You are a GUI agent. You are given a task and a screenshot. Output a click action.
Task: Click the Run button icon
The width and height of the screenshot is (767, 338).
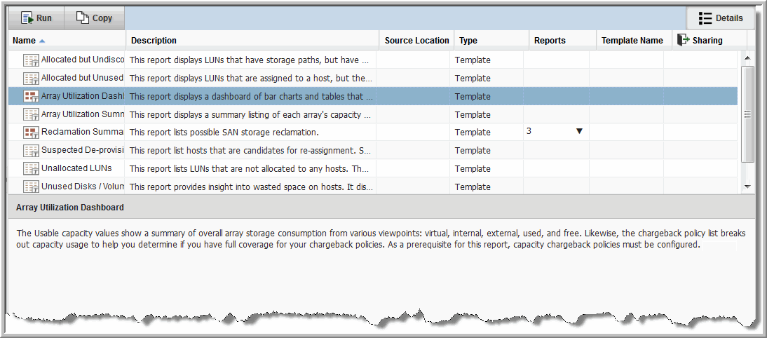pyautogui.click(x=27, y=18)
